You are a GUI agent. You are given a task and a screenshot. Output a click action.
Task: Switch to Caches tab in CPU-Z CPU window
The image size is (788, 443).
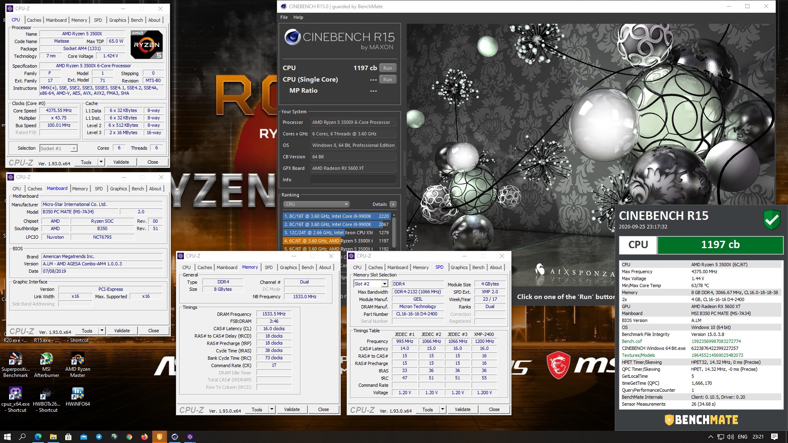pos(34,20)
